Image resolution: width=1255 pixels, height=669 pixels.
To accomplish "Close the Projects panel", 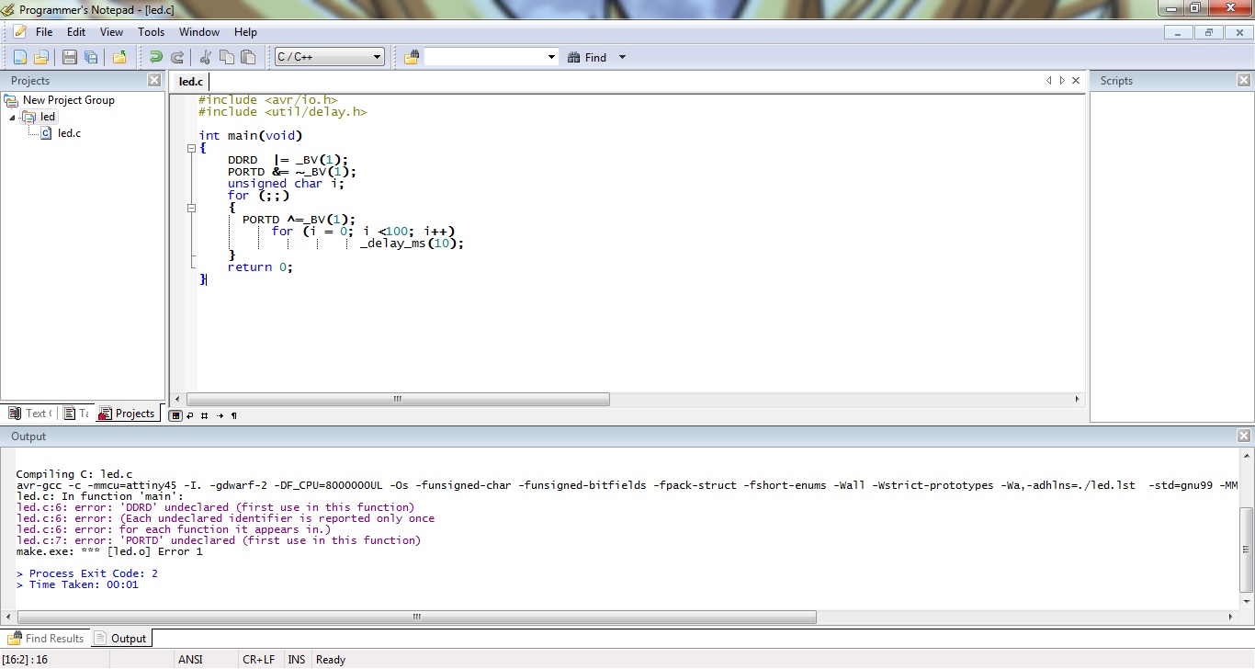I will coord(154,80).
